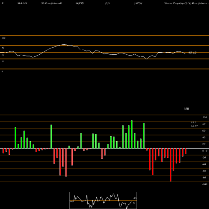Click the -100 label on MR axis

(205, 184)
